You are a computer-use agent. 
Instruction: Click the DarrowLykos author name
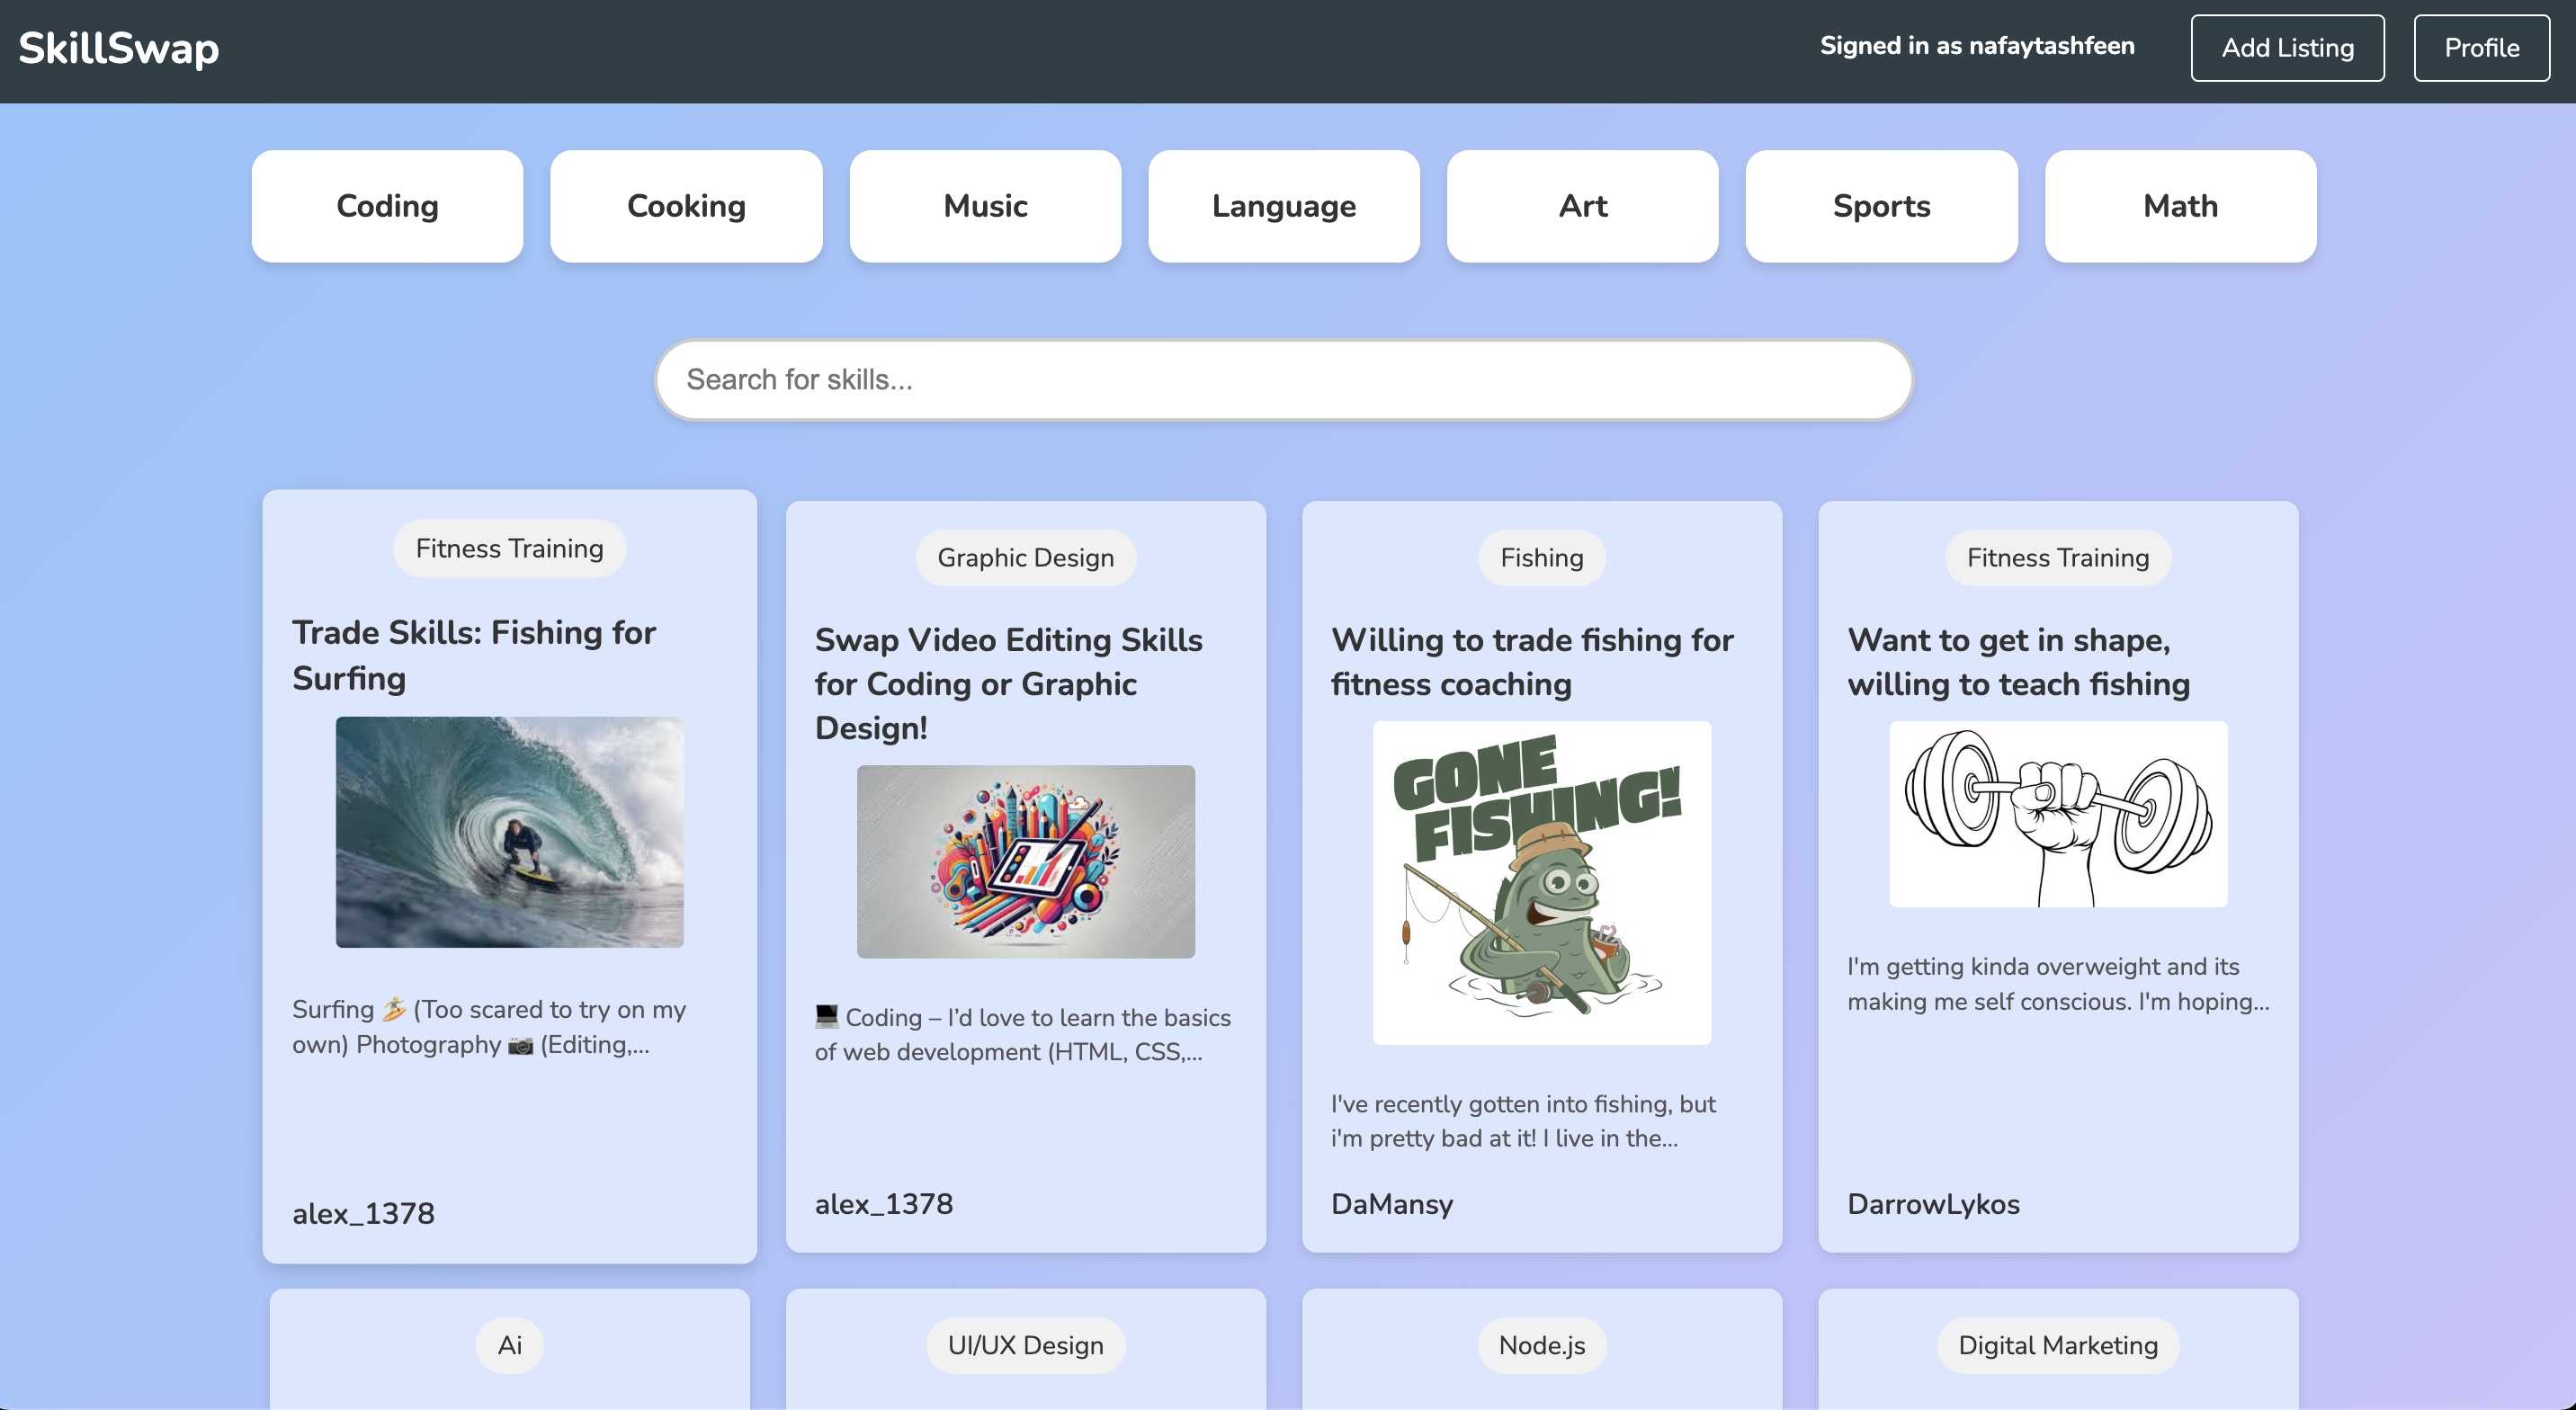click(1932, 1203)
